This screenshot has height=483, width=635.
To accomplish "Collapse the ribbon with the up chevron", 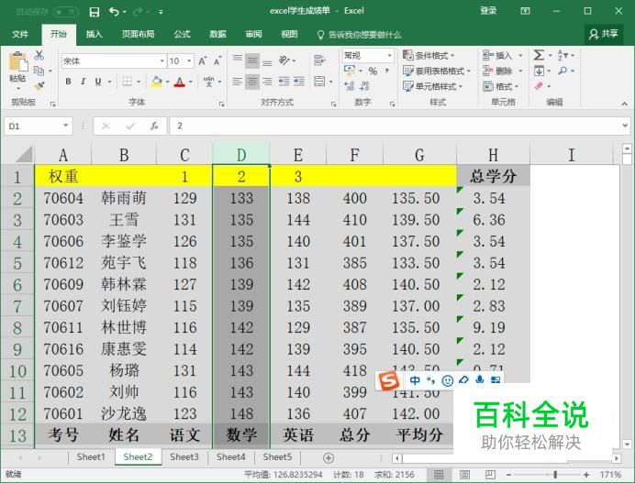I will point(624,104).
